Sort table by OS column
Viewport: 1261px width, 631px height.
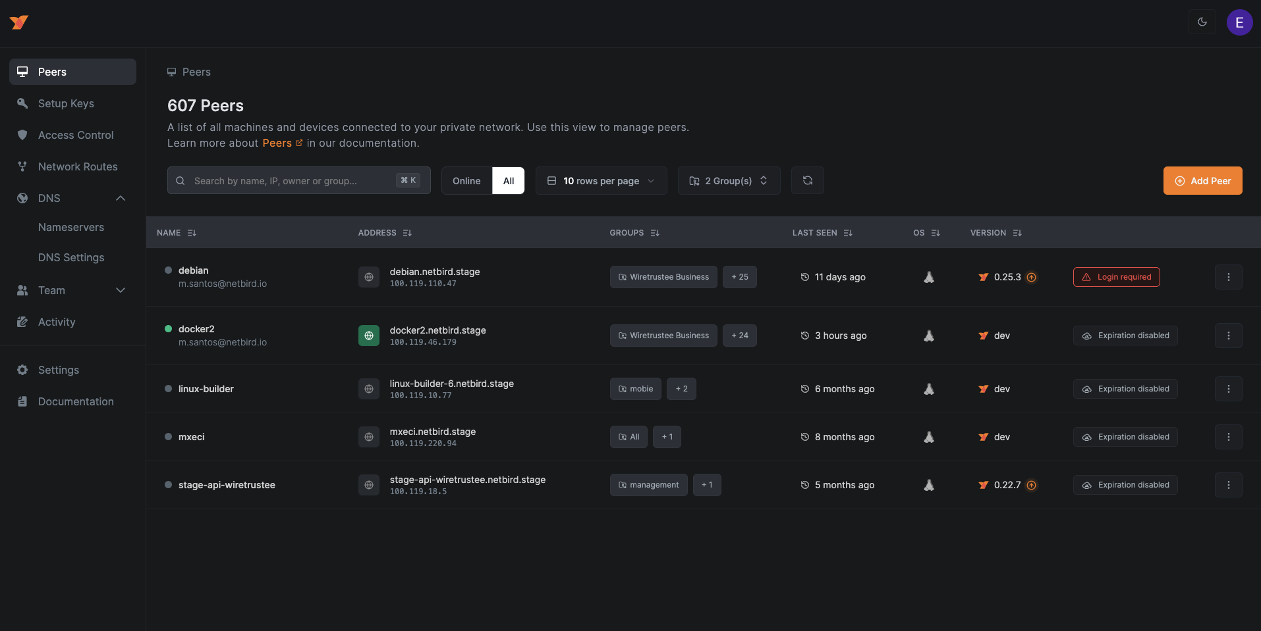(x=926, y=233)
